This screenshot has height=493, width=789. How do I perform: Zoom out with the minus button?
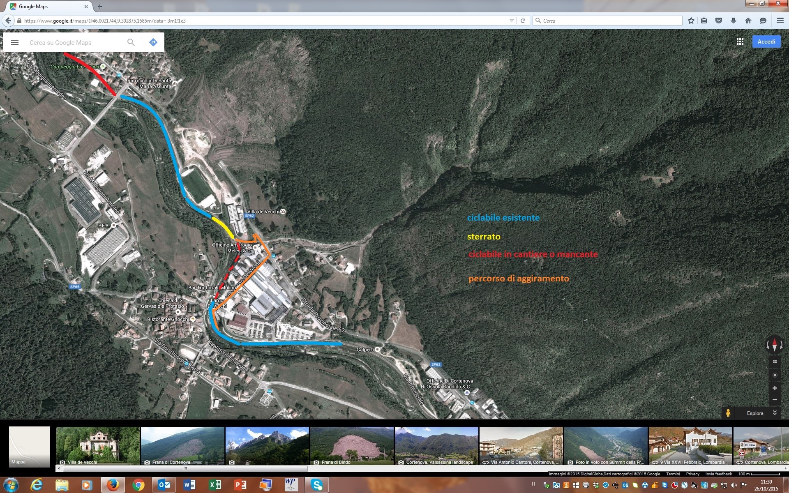coord(775,399)
